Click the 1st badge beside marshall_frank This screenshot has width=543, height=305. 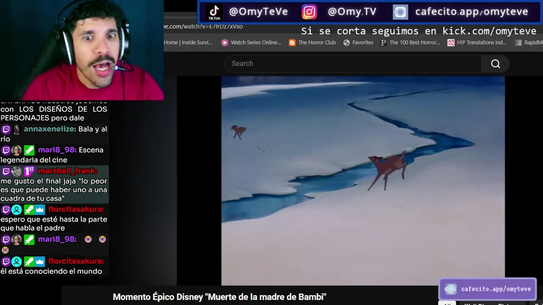[x=29, y=171]
